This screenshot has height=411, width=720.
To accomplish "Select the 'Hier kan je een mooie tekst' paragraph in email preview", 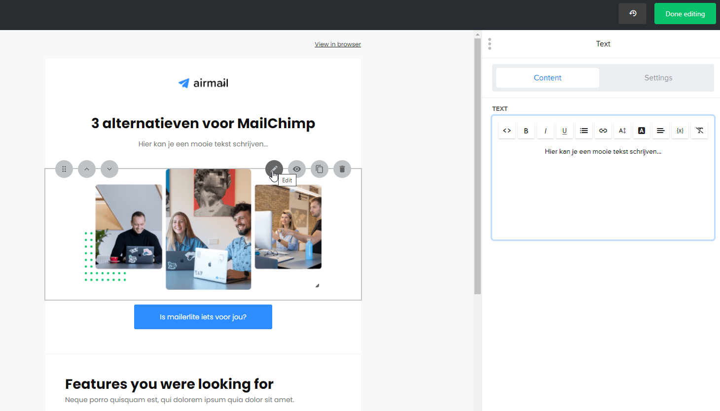I will 203,144.
